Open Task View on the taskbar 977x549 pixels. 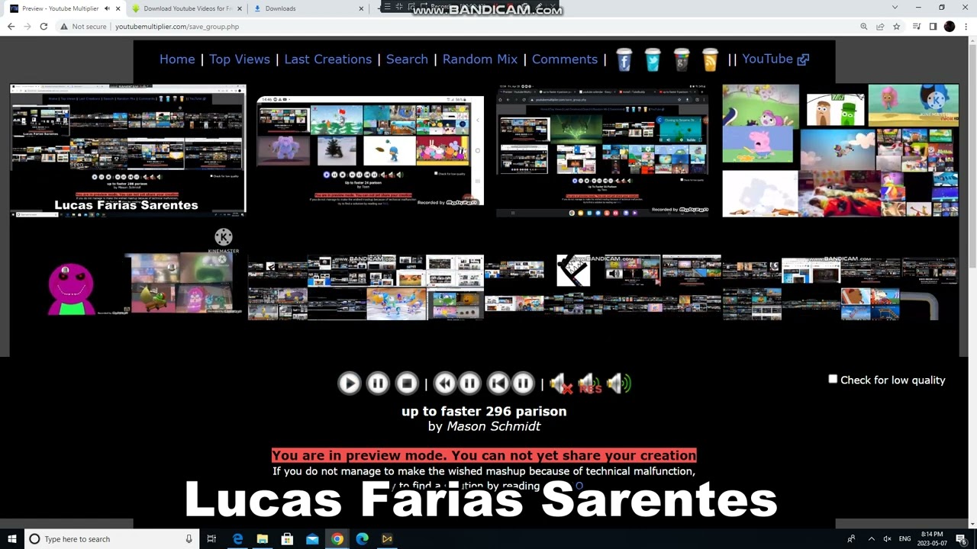tap(211, 539)
